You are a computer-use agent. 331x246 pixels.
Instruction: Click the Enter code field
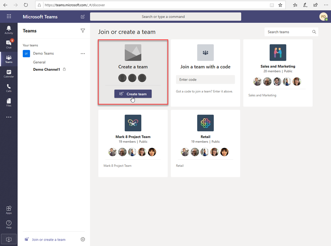coord(205,80)
